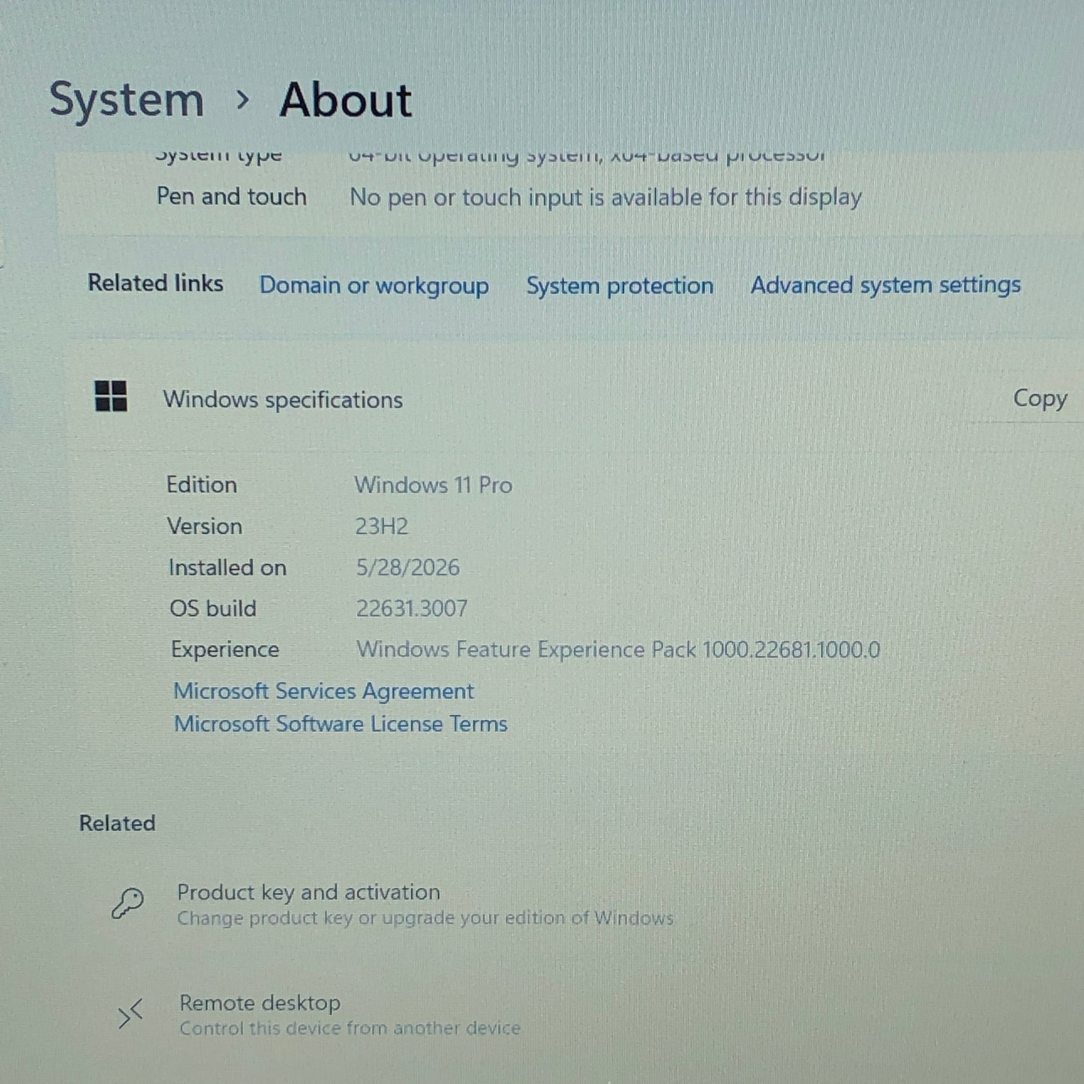This screenshot has height=1084, width=1084.
Task: Click the Related links label
Action: tap(155, 284)
